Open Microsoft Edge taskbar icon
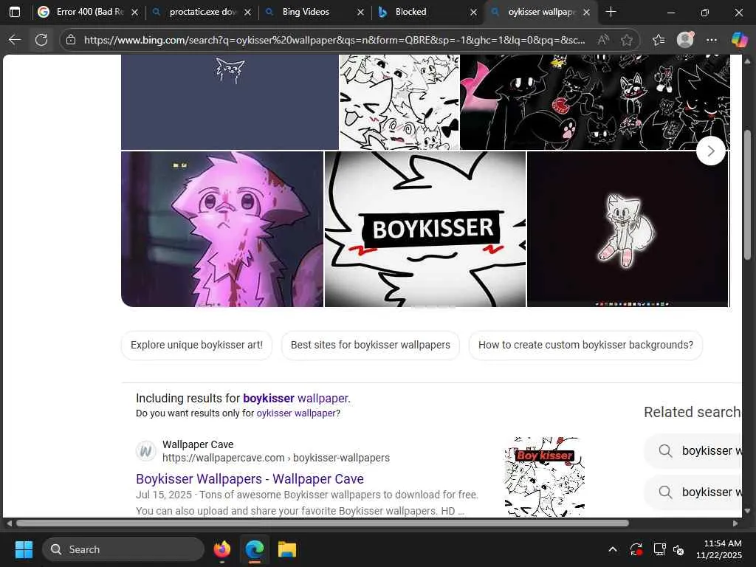 pos(254,549)
